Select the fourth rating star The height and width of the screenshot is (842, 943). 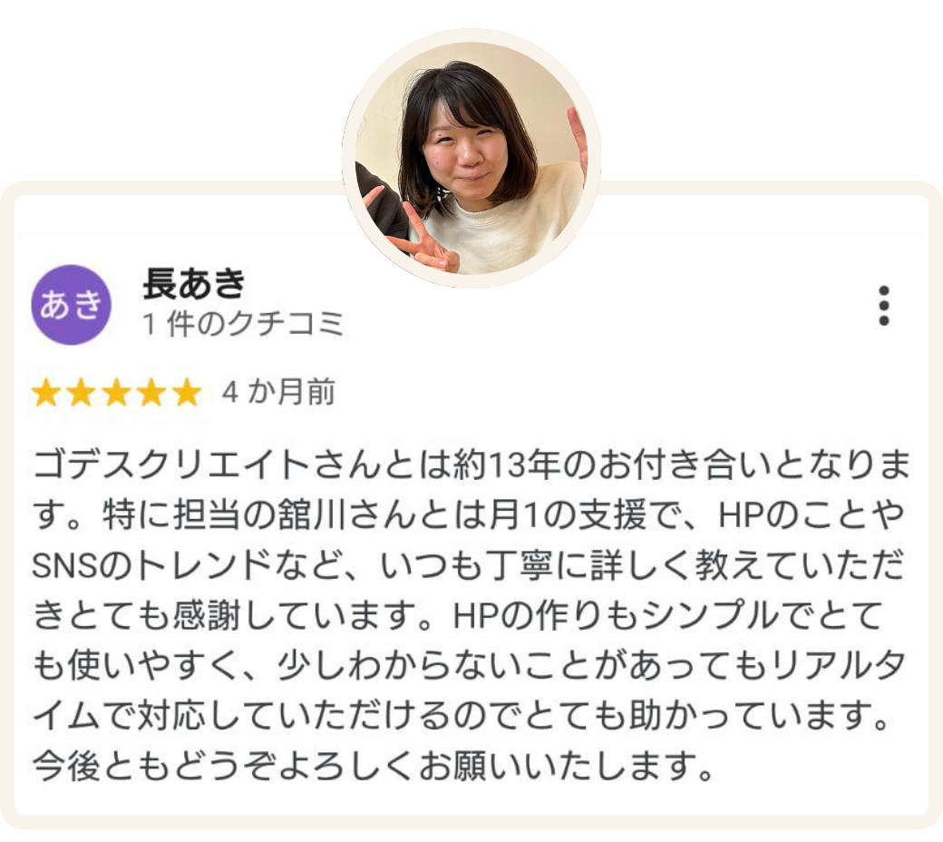(x=151, y=392)
